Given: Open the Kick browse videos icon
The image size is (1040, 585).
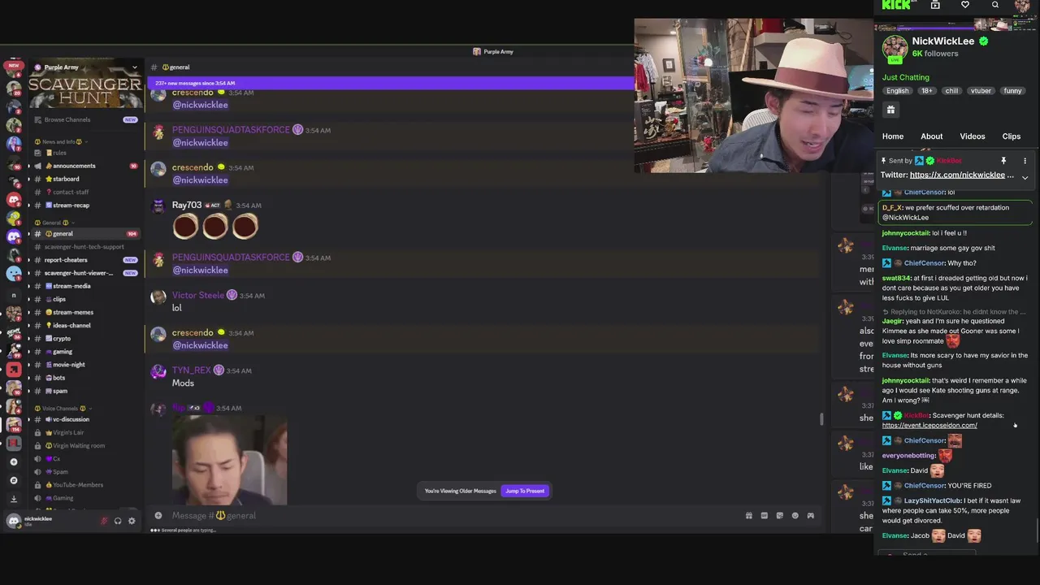Looking at the screenshot, I should tap(935, 5).
